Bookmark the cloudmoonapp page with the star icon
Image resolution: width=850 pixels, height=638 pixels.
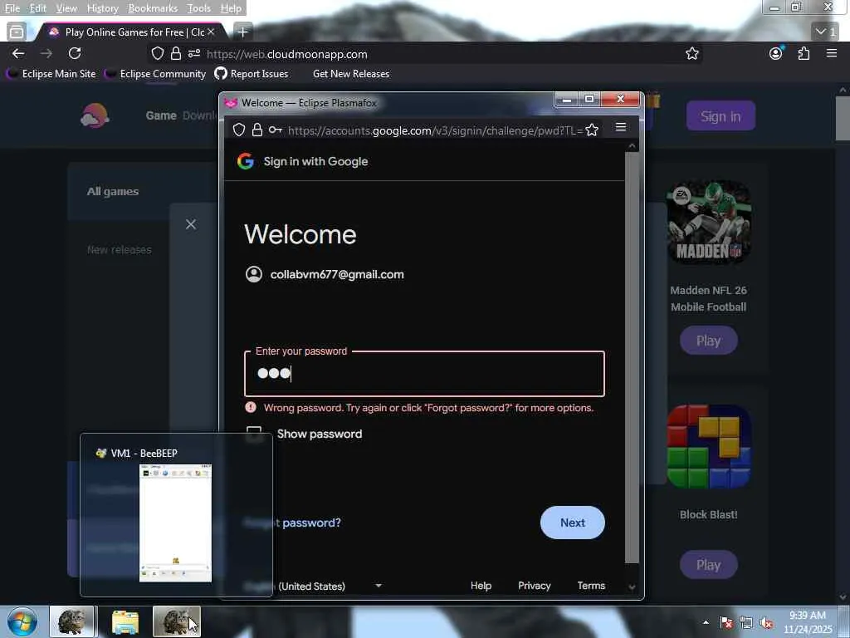[691, 54]
